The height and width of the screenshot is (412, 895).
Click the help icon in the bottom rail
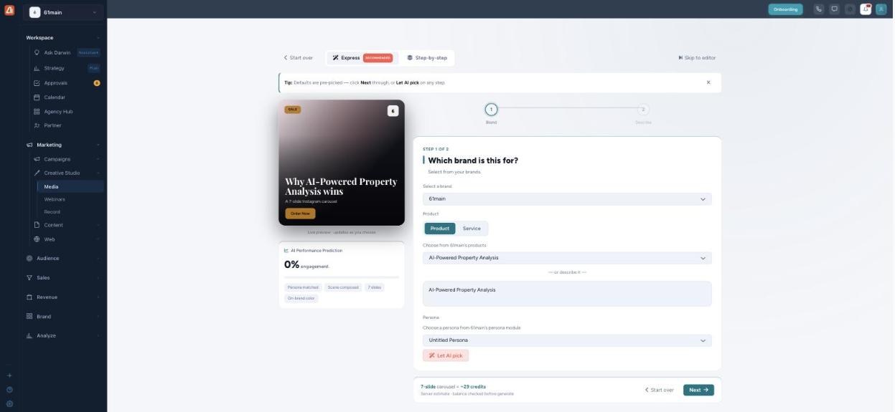click(9, 390)
